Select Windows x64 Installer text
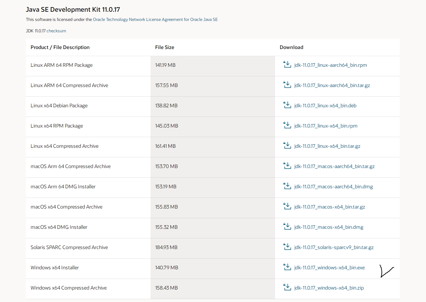This screenshot has height=302, width=426. click(54, 268)
